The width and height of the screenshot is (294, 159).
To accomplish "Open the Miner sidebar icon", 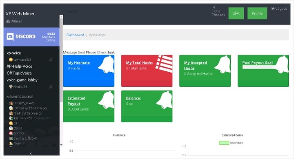I will (8, 21).
